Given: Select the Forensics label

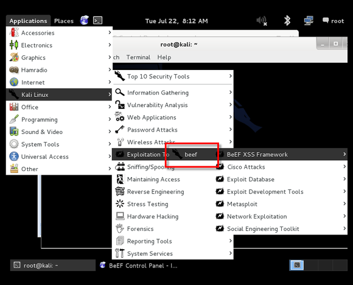Looking at the screenshot, I should [x=140, y=229].
